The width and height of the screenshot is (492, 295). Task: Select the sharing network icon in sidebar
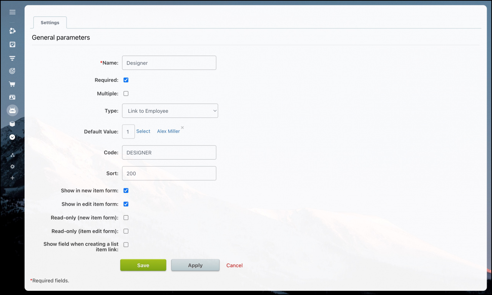pyautogui.click(x=12, y=31)
